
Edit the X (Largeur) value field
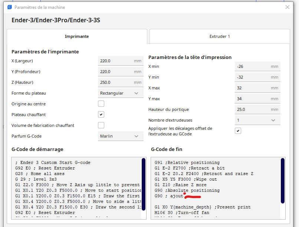click(x=121, y=61)
